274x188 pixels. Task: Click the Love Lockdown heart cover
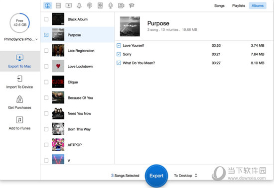pos(58,66)
